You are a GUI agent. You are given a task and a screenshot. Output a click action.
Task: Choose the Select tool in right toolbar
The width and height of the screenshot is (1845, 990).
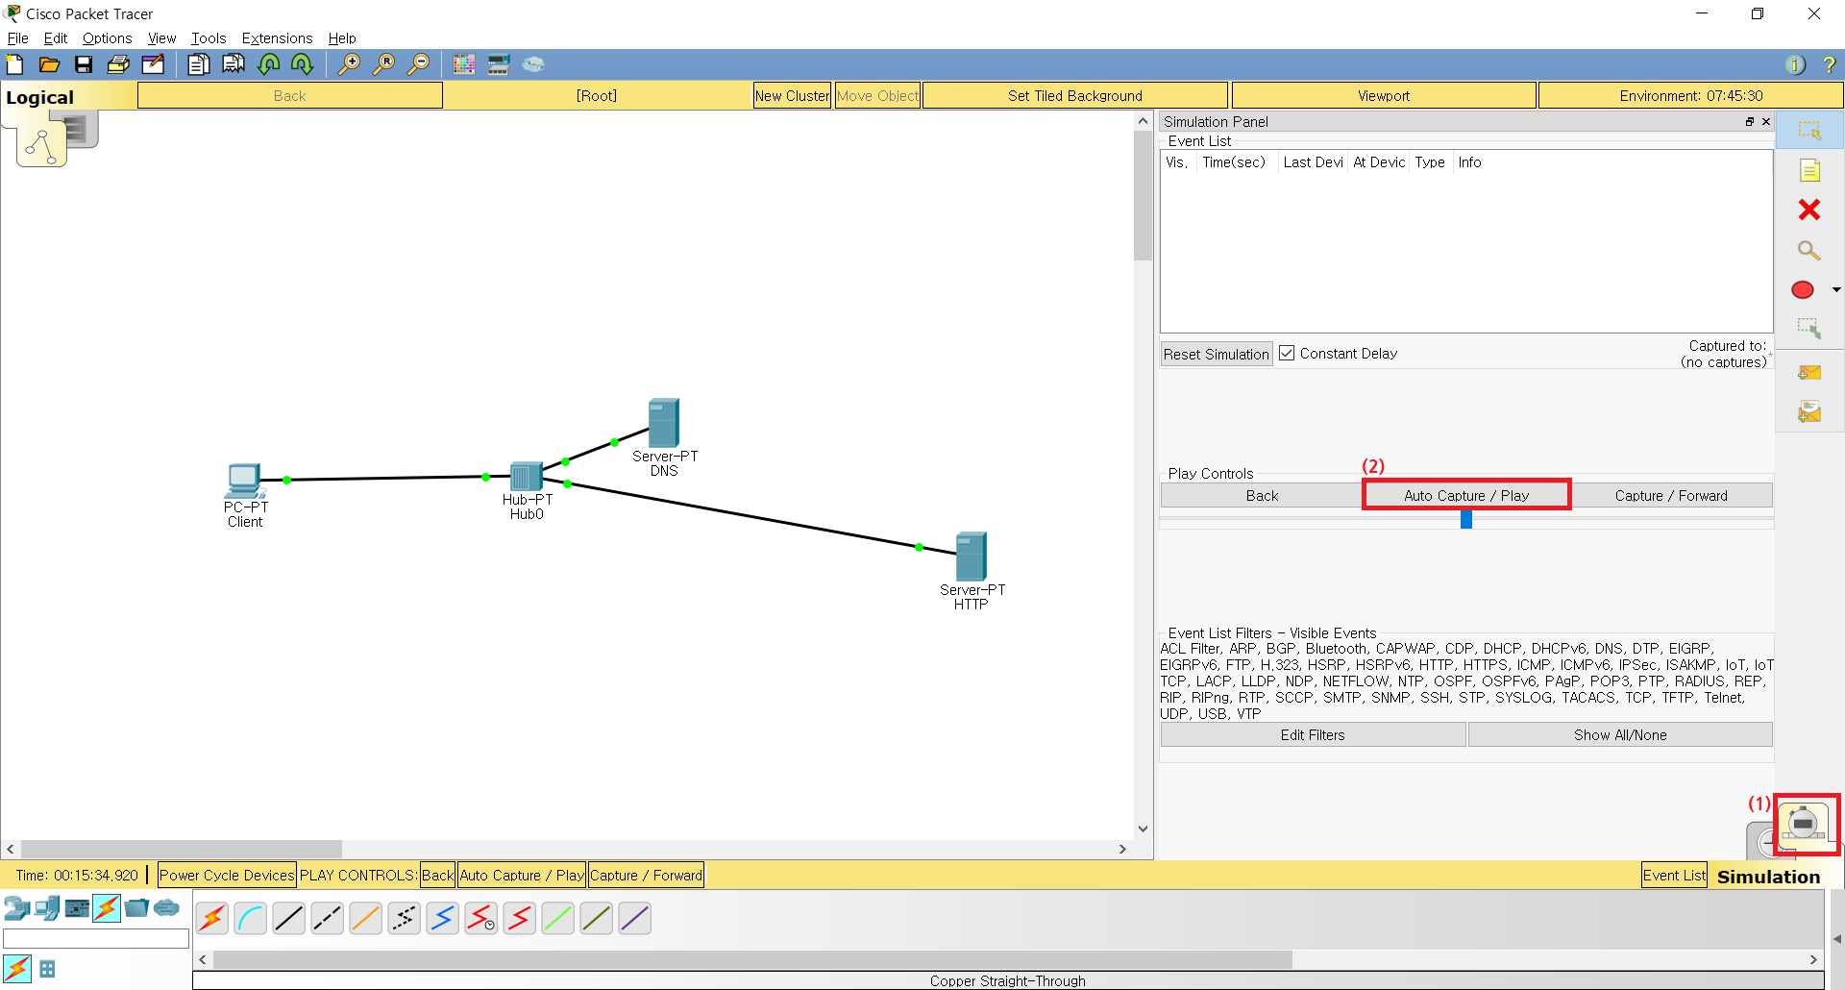coord(1809,131)
